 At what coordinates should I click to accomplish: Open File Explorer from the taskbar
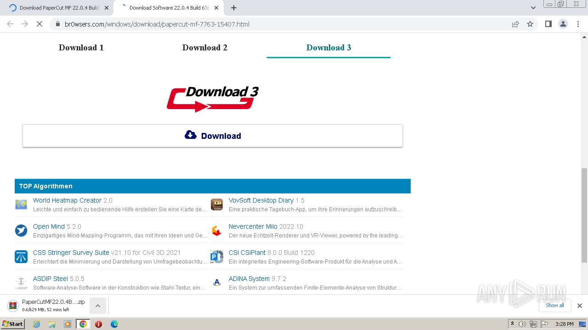tap(52, 324)
